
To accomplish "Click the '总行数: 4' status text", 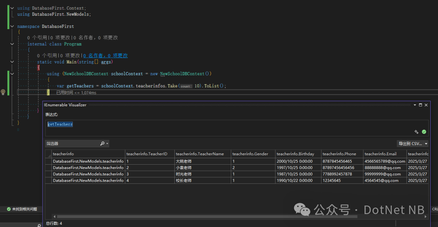I will [54, 223].
